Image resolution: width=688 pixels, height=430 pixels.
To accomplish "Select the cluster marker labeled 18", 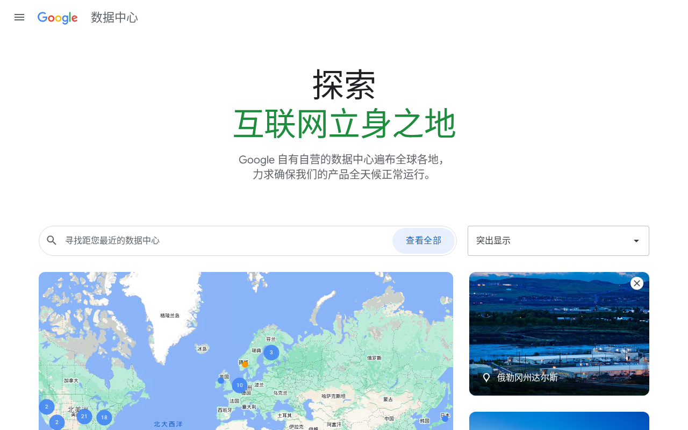I will coord(104,418).
